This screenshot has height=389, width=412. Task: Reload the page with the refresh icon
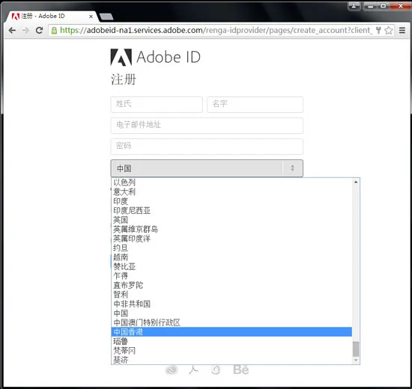(x=40, y=31)
